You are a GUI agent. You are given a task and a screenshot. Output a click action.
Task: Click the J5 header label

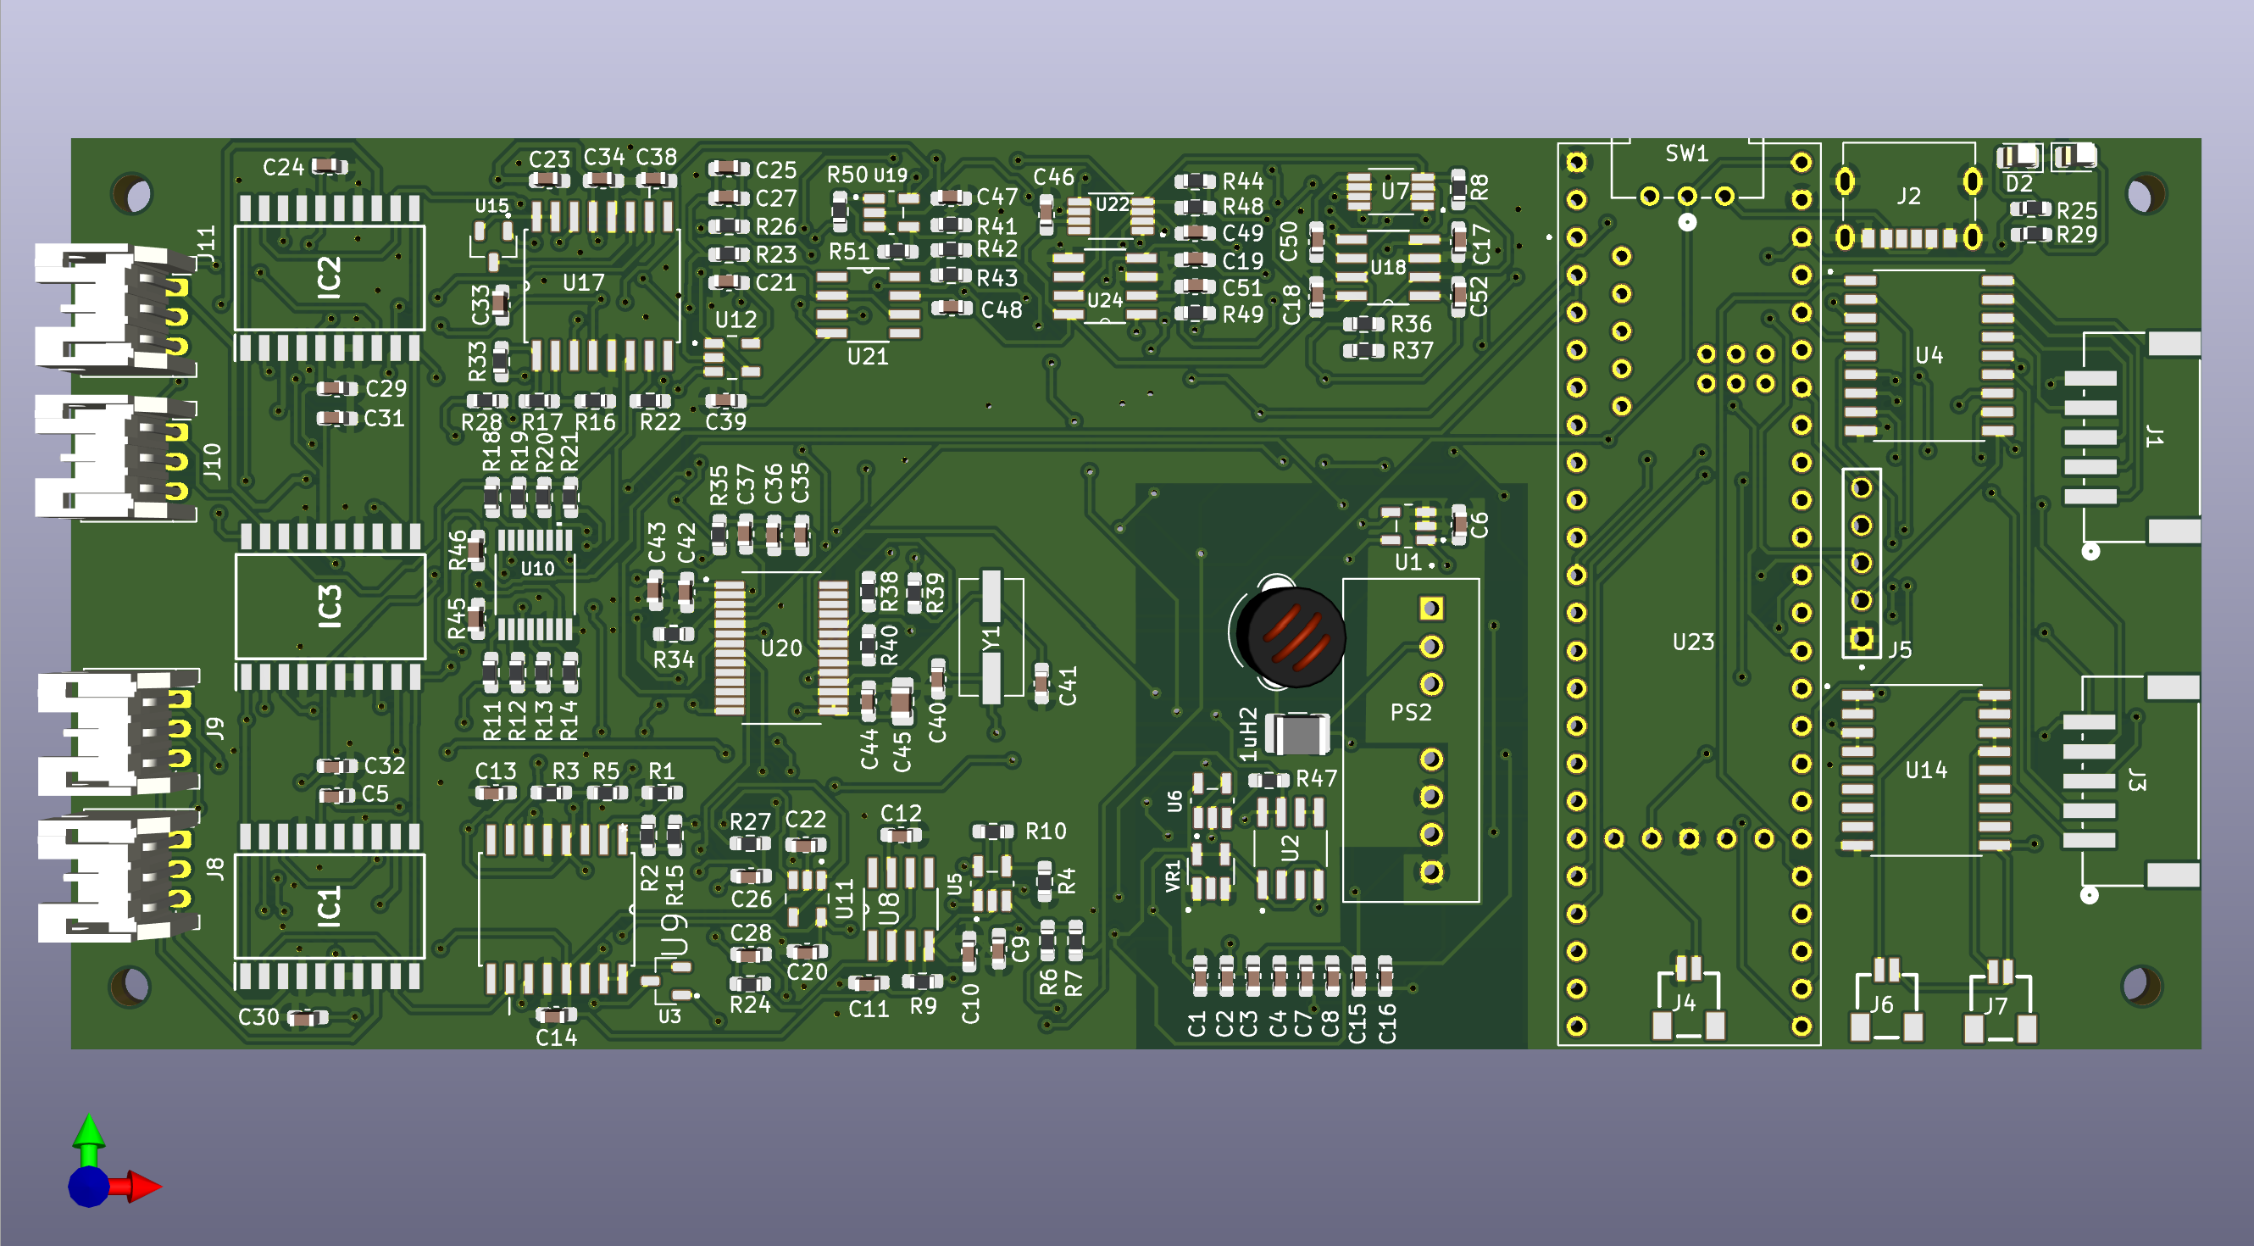coord(1899,650)
